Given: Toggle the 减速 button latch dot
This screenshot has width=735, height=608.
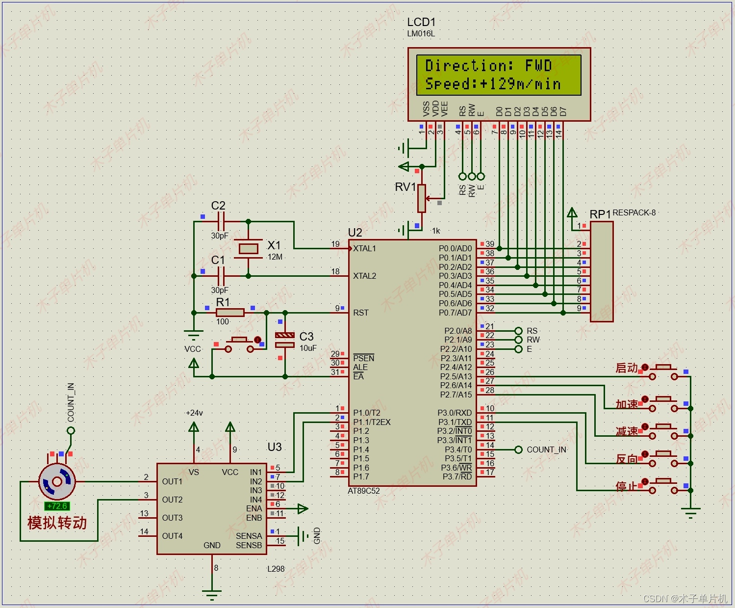Looking at the screenshot, I should click(x=645, y=426).
